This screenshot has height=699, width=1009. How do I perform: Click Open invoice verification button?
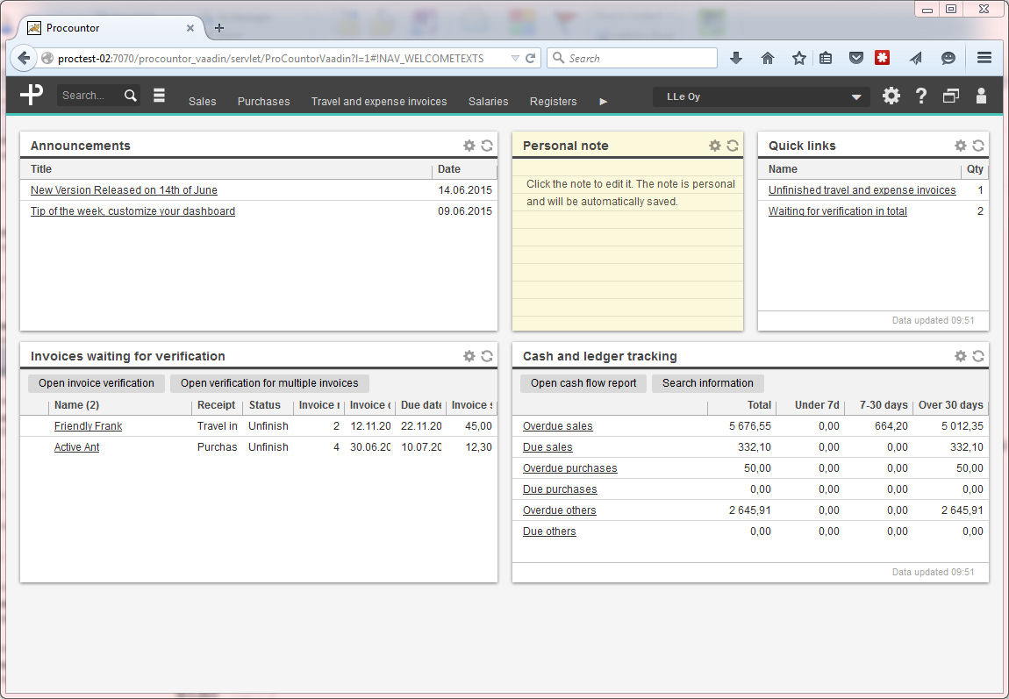click(97, 383)
